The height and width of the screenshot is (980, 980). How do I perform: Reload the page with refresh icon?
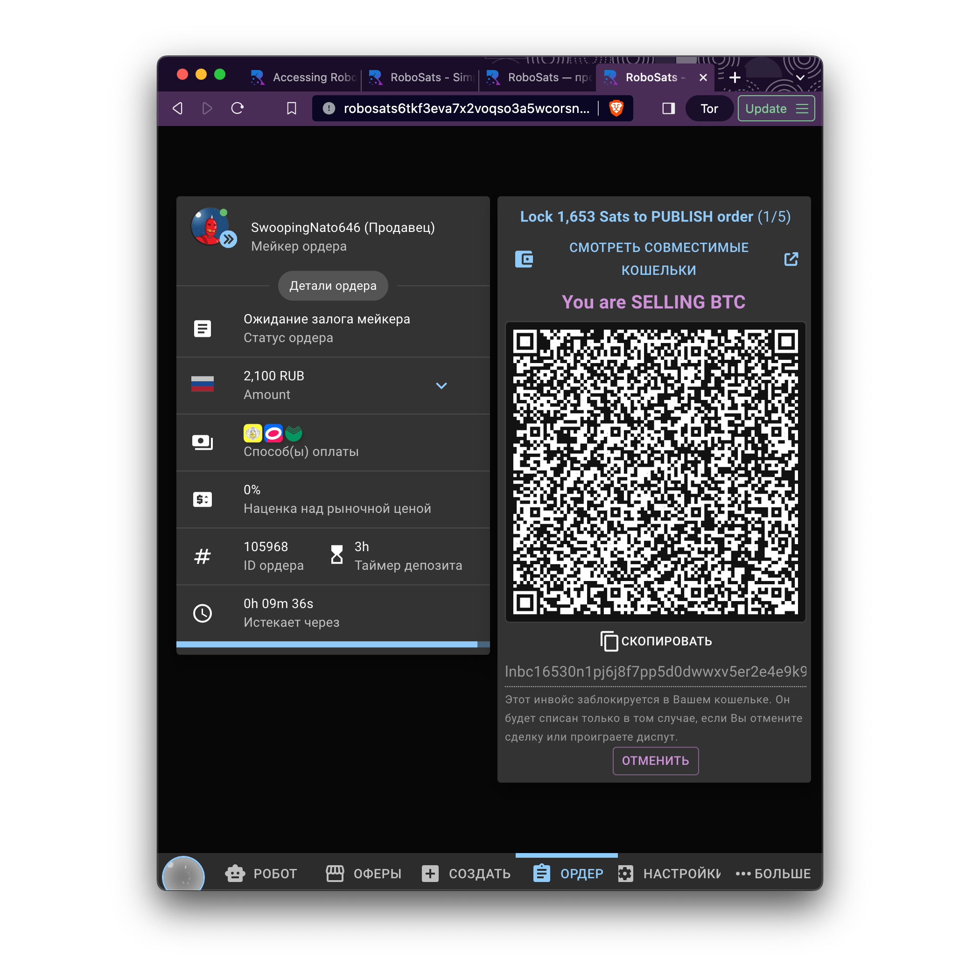pyautogui.click(x=238, y=108)
